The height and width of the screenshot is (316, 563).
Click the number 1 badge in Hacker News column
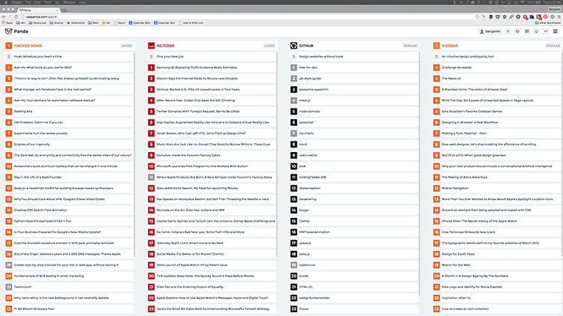8,67
